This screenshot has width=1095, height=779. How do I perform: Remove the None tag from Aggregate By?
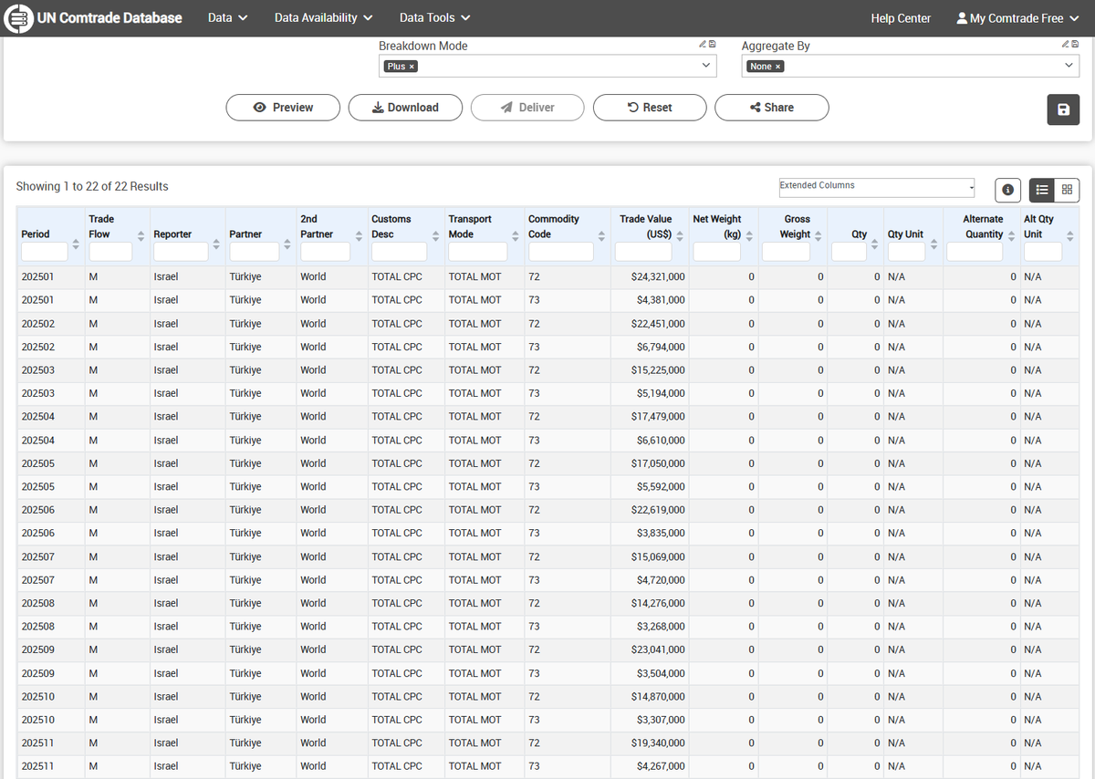pyautogui.click(x=778, y=67)
